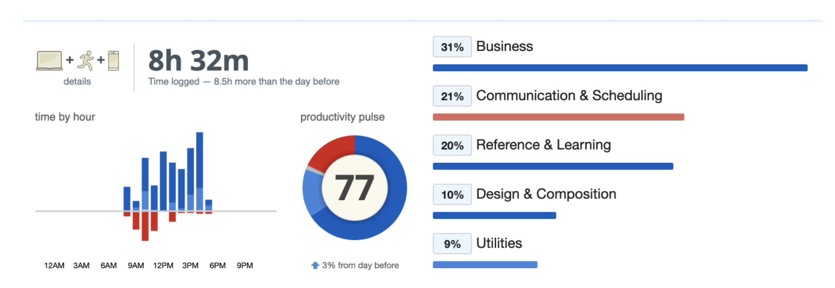Click the blue up arrow icon
Screen dimensions: 835x288
click(x=315, y=265)
